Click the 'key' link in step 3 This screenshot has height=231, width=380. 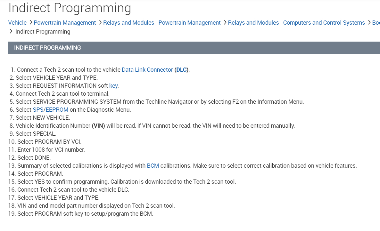click(x=113, y=86)
